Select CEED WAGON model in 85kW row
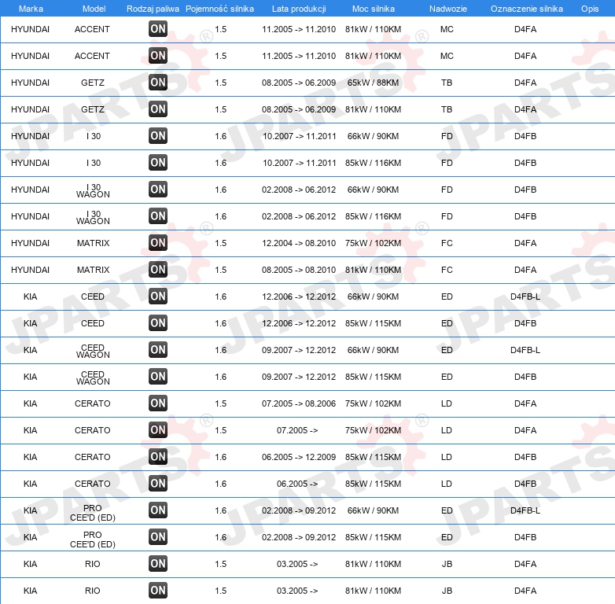This screenshot has width=615, height=604. click(x=93, y=377)
